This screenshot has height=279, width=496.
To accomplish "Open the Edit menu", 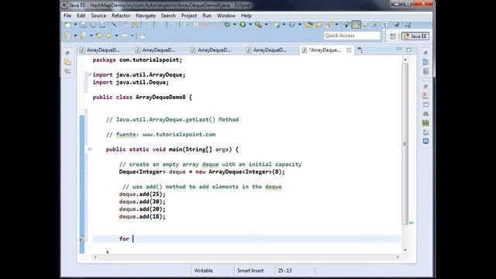I will (81, 15).
